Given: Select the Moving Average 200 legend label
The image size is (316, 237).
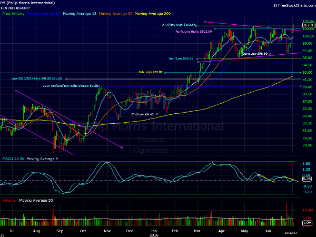Looking at the screenshot, I should point(153,14).
